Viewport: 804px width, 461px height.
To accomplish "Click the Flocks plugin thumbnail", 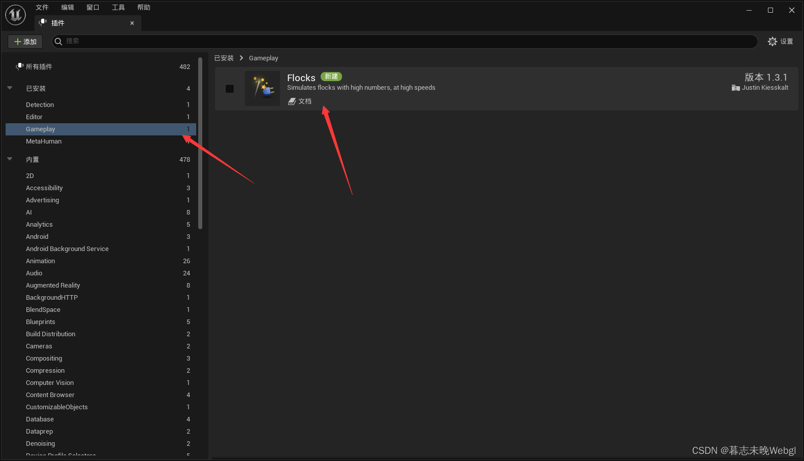I will coord(262,88).
